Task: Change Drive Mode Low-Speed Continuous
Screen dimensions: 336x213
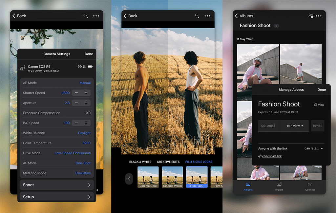Action: 73,153
